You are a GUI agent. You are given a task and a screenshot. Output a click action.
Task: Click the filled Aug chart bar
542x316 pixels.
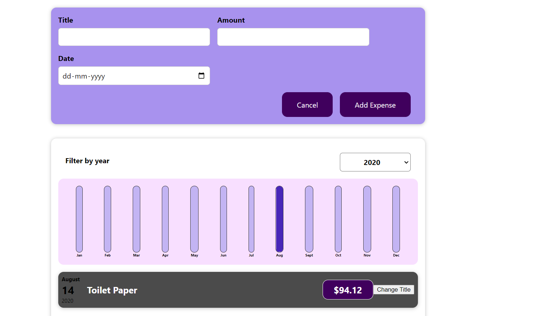(279, 219)
